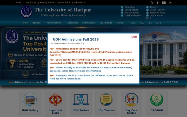Open the UOH Portals top bar link
187x117 pixels.
click(31, 3)
